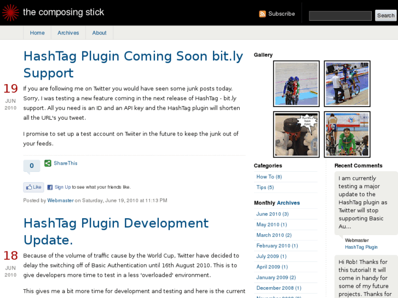Click the orange RSS feed icon
This screenshot has height=298, width=398.
(x=262, y=14)
